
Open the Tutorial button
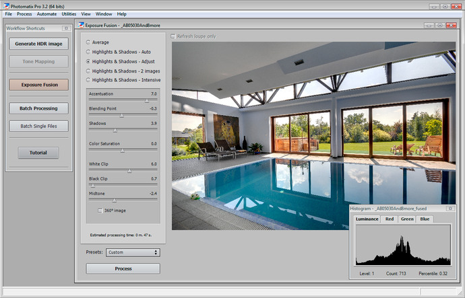38,153
